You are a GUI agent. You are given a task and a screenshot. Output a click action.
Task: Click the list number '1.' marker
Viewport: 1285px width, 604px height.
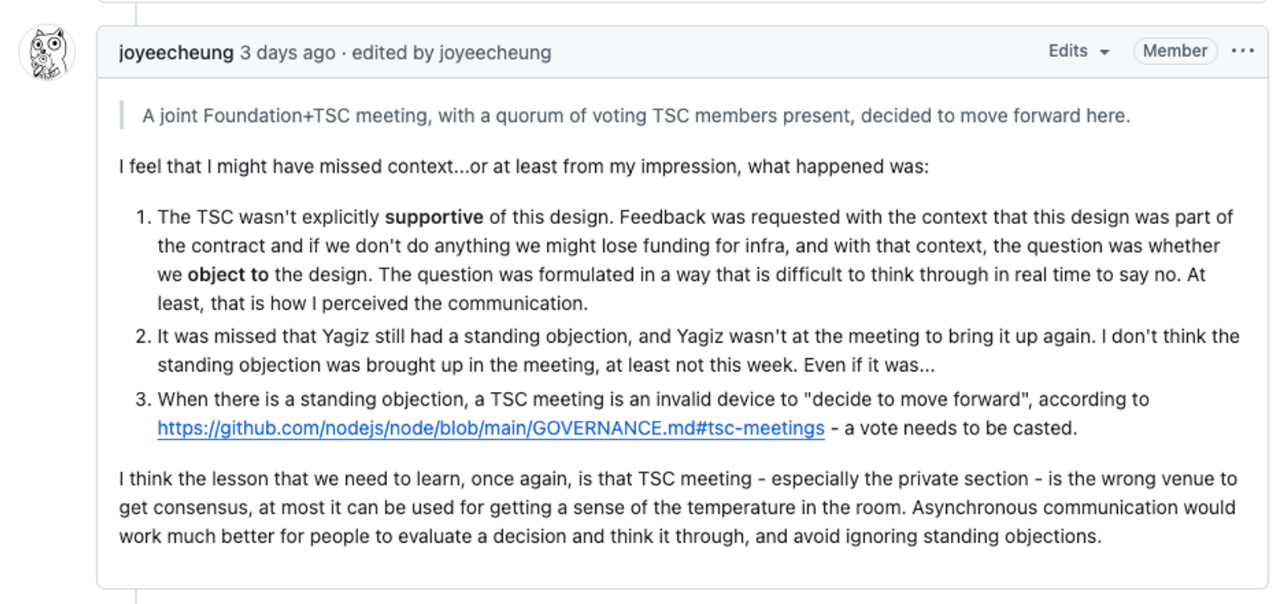click(x=144, y=218)
